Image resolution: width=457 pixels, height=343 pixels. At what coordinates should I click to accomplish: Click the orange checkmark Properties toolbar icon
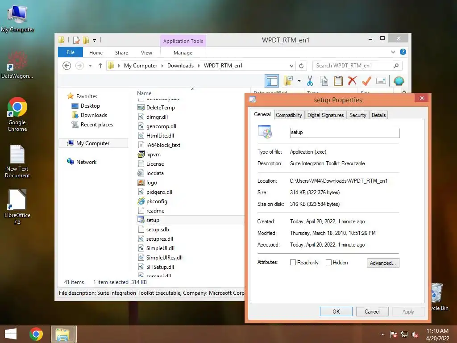(366, 81)
